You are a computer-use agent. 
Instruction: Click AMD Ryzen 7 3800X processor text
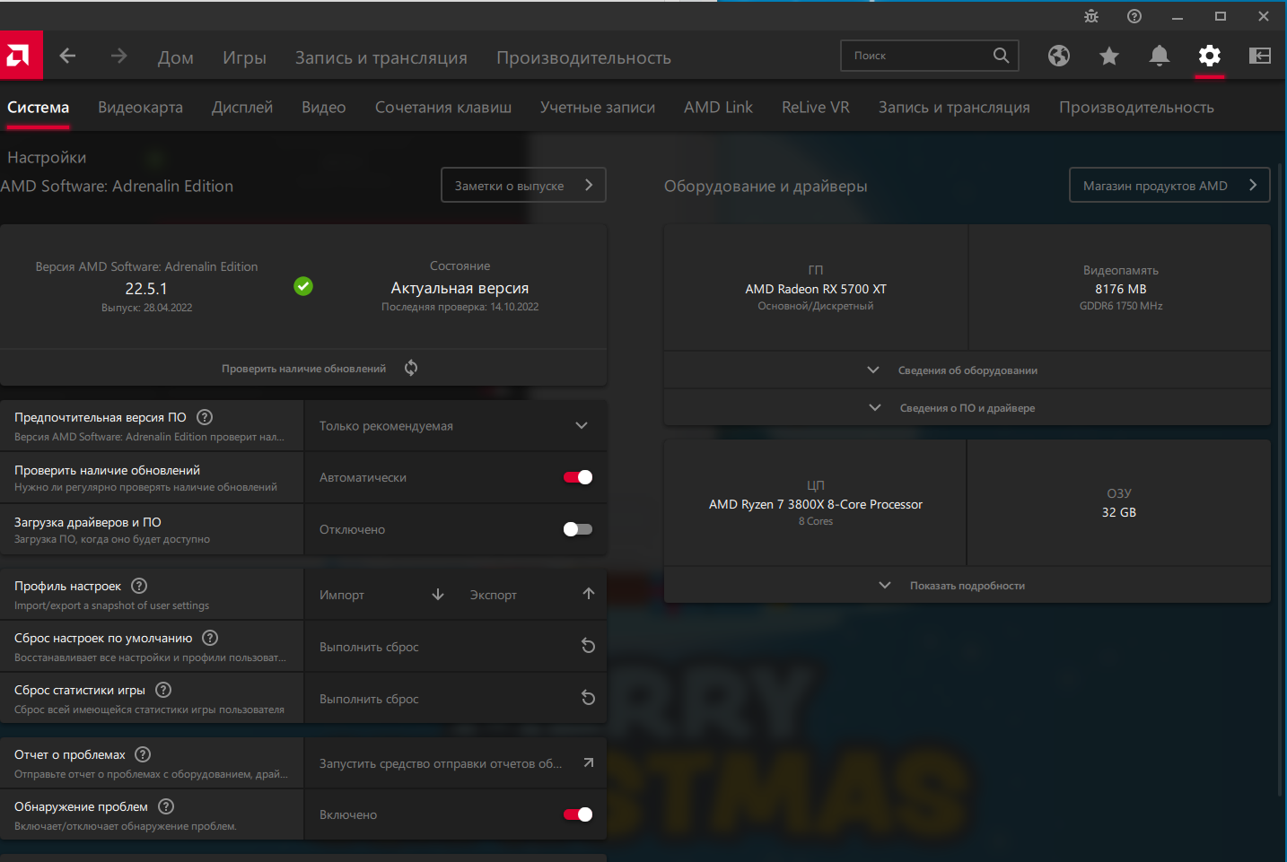(816, 504)
